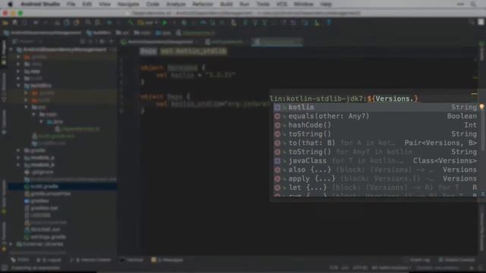Click the tool windows quick-access icon in status bar
Viewport: 486px width, 273px height.
point(5,268)
